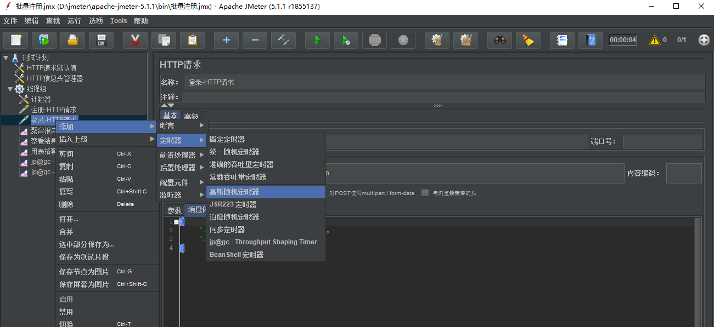Select 固定定时器 menu entry
The image size is (714, 327).
click(x=266, y=139)
